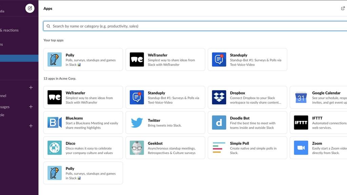Open the Geekbot app icon
Image resolution: width=347 pixels, height=195 pixels.
pos(137,148)
